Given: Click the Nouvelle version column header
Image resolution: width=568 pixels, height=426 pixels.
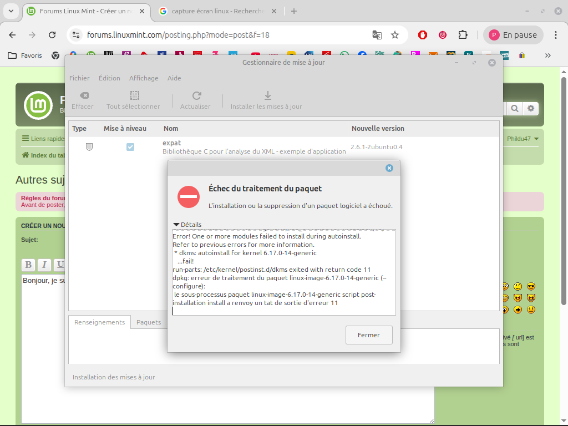Looking at the screenshot, I should (378, 129).
